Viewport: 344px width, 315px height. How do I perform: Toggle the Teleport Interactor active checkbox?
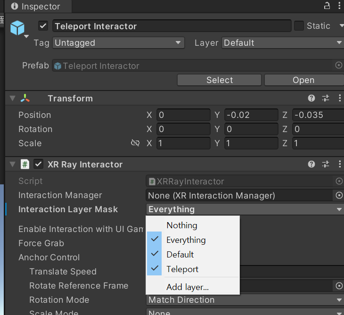(x=43, y=26)
